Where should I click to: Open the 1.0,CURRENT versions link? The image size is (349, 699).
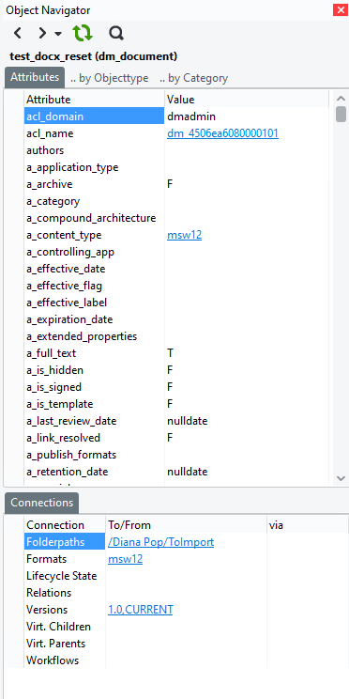point(140,610)
